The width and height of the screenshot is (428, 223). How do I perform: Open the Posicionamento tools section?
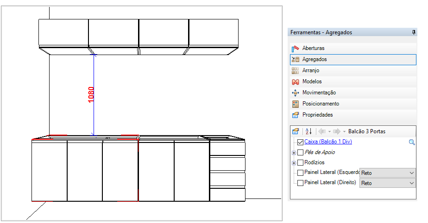click(353, 104)
